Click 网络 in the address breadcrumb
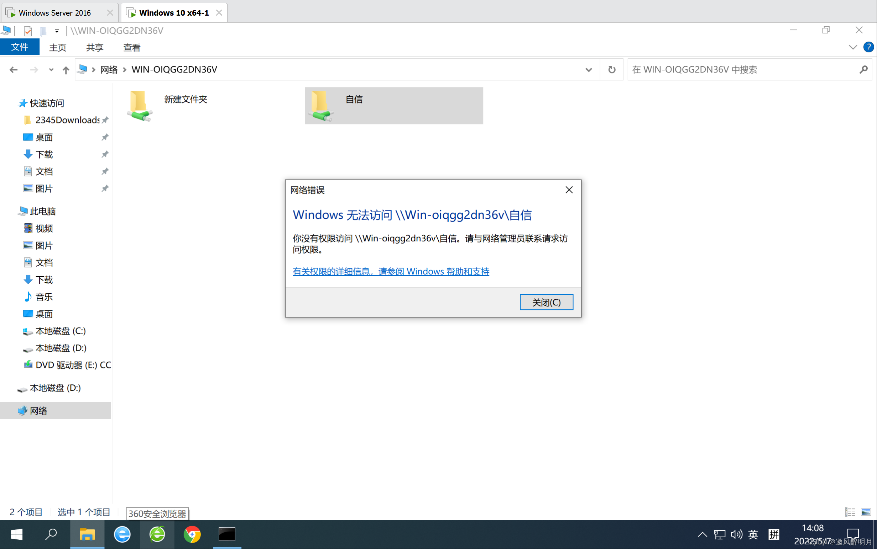The image size is (877, 549). [x=109, y=69]
